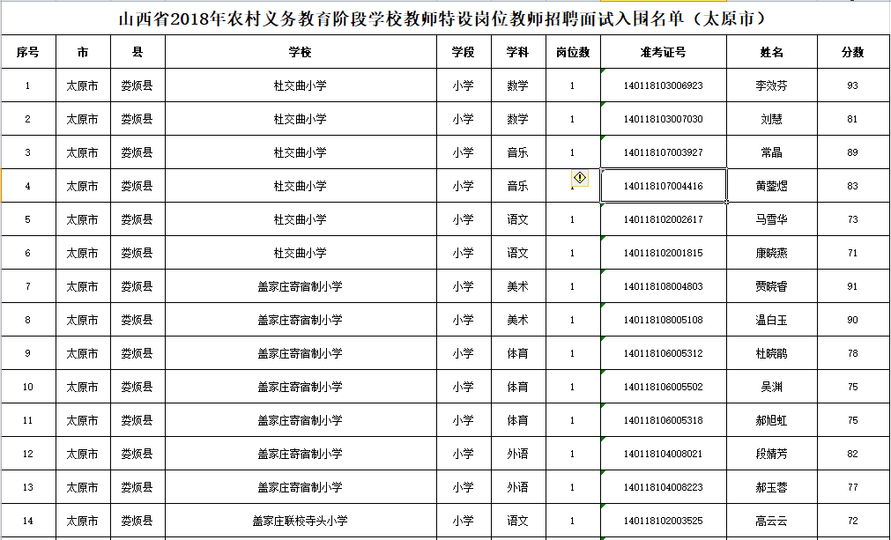Image resolution: width=891 pixels, height=540 pixels.
Task: Click the score 93 for 李效芬
Action: click(x=852, y=85)
